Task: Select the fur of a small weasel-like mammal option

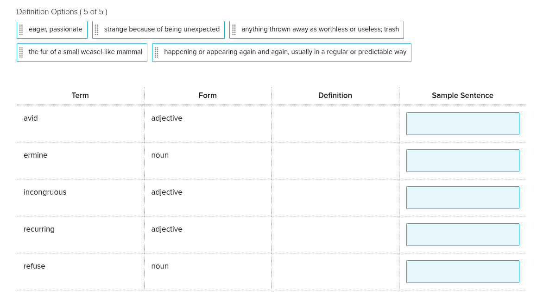Action: pyautogui.click(x=85, y=52)
